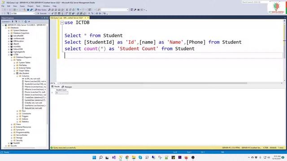Collapse the ICTDB database node
287x161 pixels.
point(9,55)
